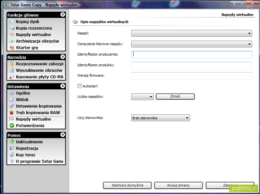The image size is (260, 194).
Task: Click the Widok page icon
Action: (x=12, y=99)
